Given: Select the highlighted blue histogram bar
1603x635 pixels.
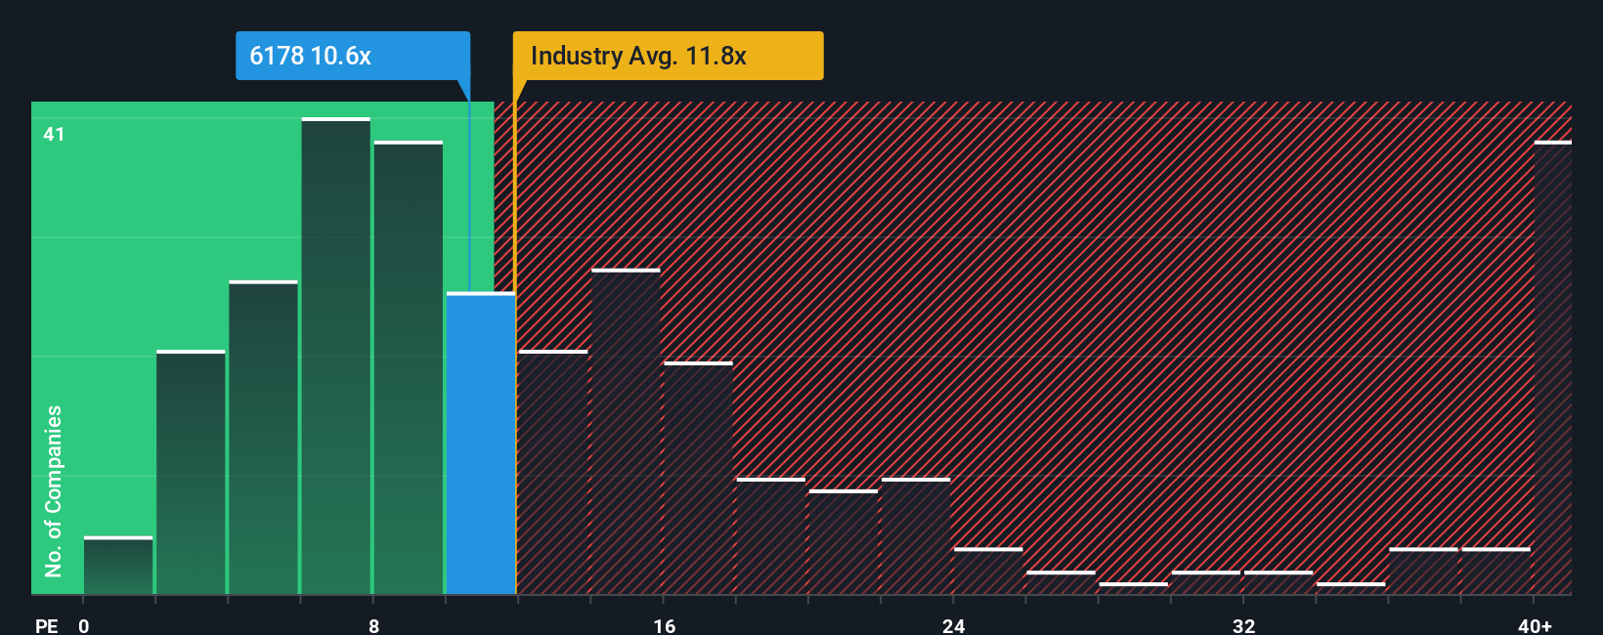Looking at the screenshot, I should click(481, 444).
